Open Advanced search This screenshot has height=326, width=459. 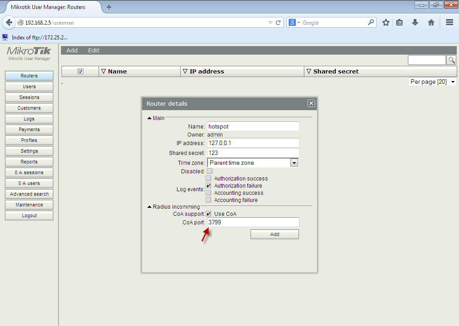click(x=29, y=194)
